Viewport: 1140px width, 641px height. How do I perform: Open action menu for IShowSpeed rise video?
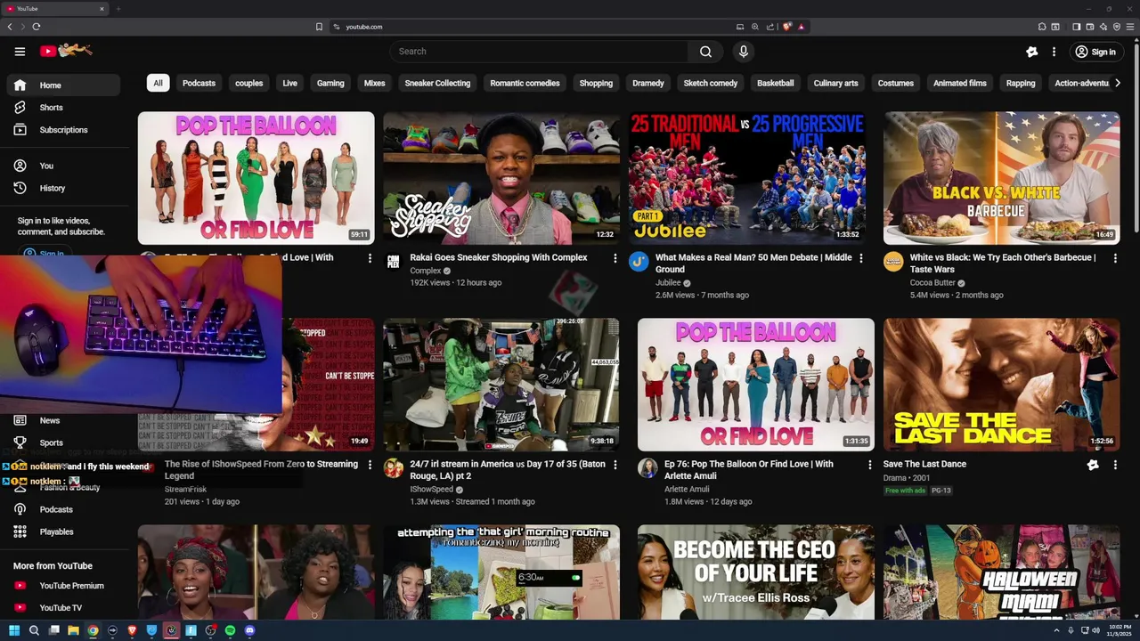(x=370, y=465)
